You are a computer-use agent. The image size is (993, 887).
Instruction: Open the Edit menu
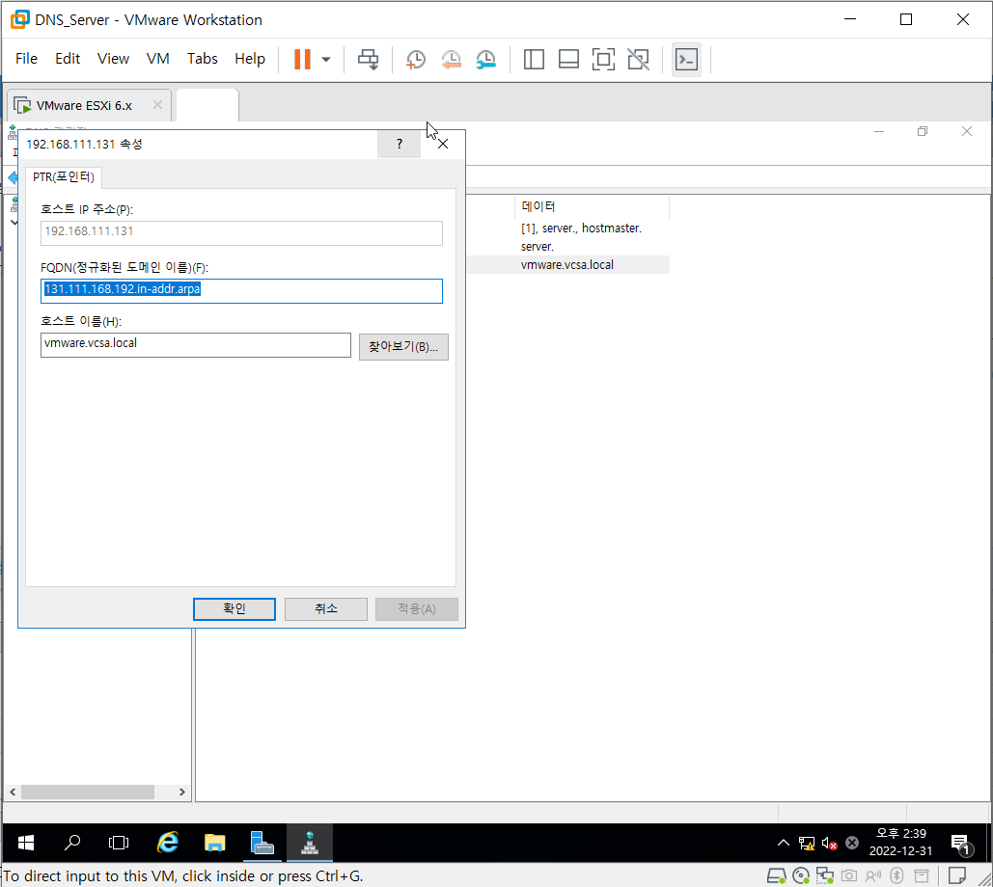(x=68, y=58)
